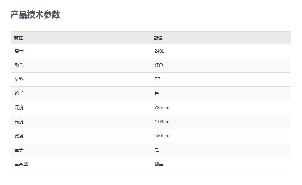Select the 宽度 row label
The height and width of the screenshot is (185, 302).
coord(19,136)
